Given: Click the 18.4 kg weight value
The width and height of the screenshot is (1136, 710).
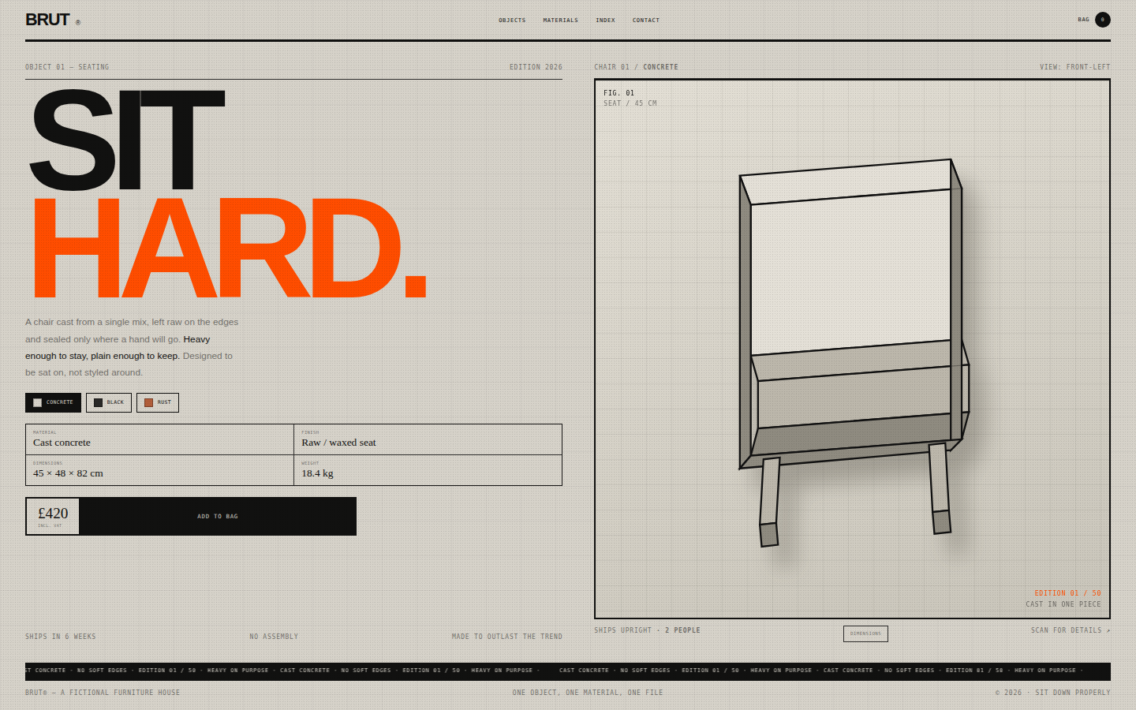Looking at the screenshot, I should point(317,473).
